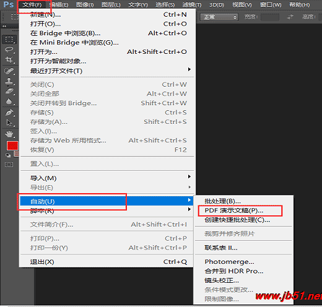The image size is (322, 307).
Task: Choose 打开为智能对象... entry
Action: [x=107, y=61]
